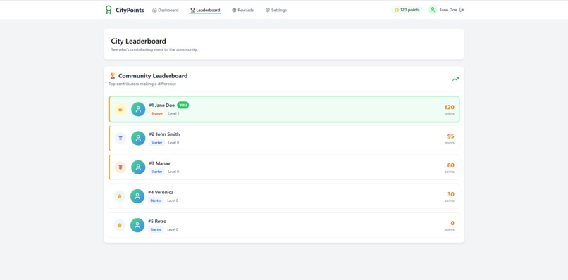Click the bronze medal icon for Manav
The width and height of the screenshot is (568, 280).
tap(121, 167)
